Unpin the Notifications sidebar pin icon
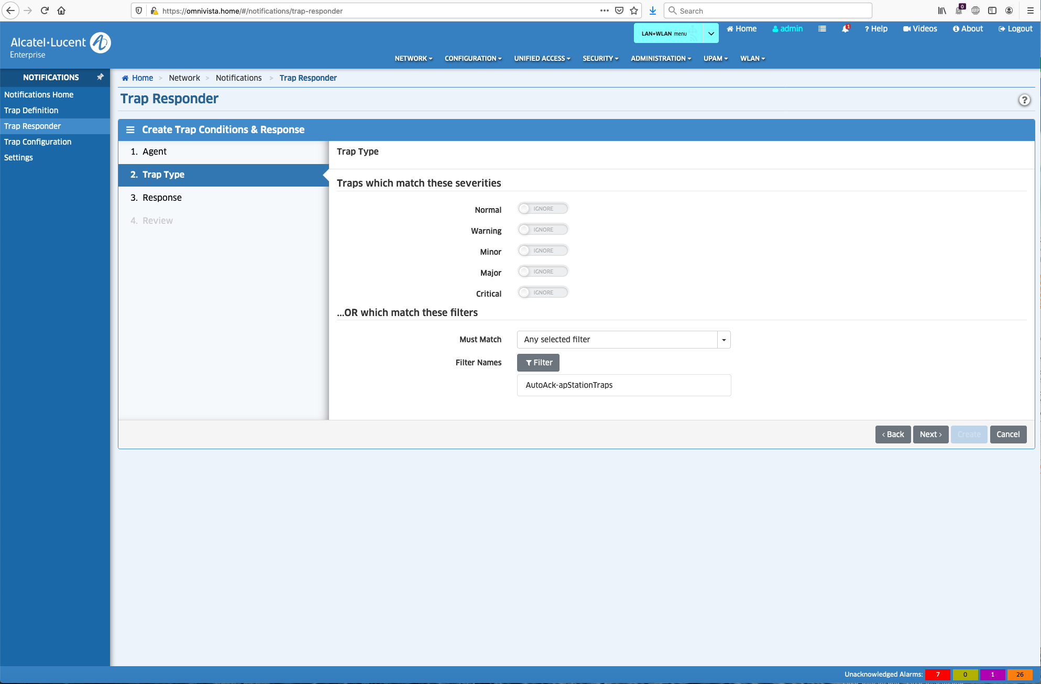The image size is (1041, 684). tap(100, 77)
